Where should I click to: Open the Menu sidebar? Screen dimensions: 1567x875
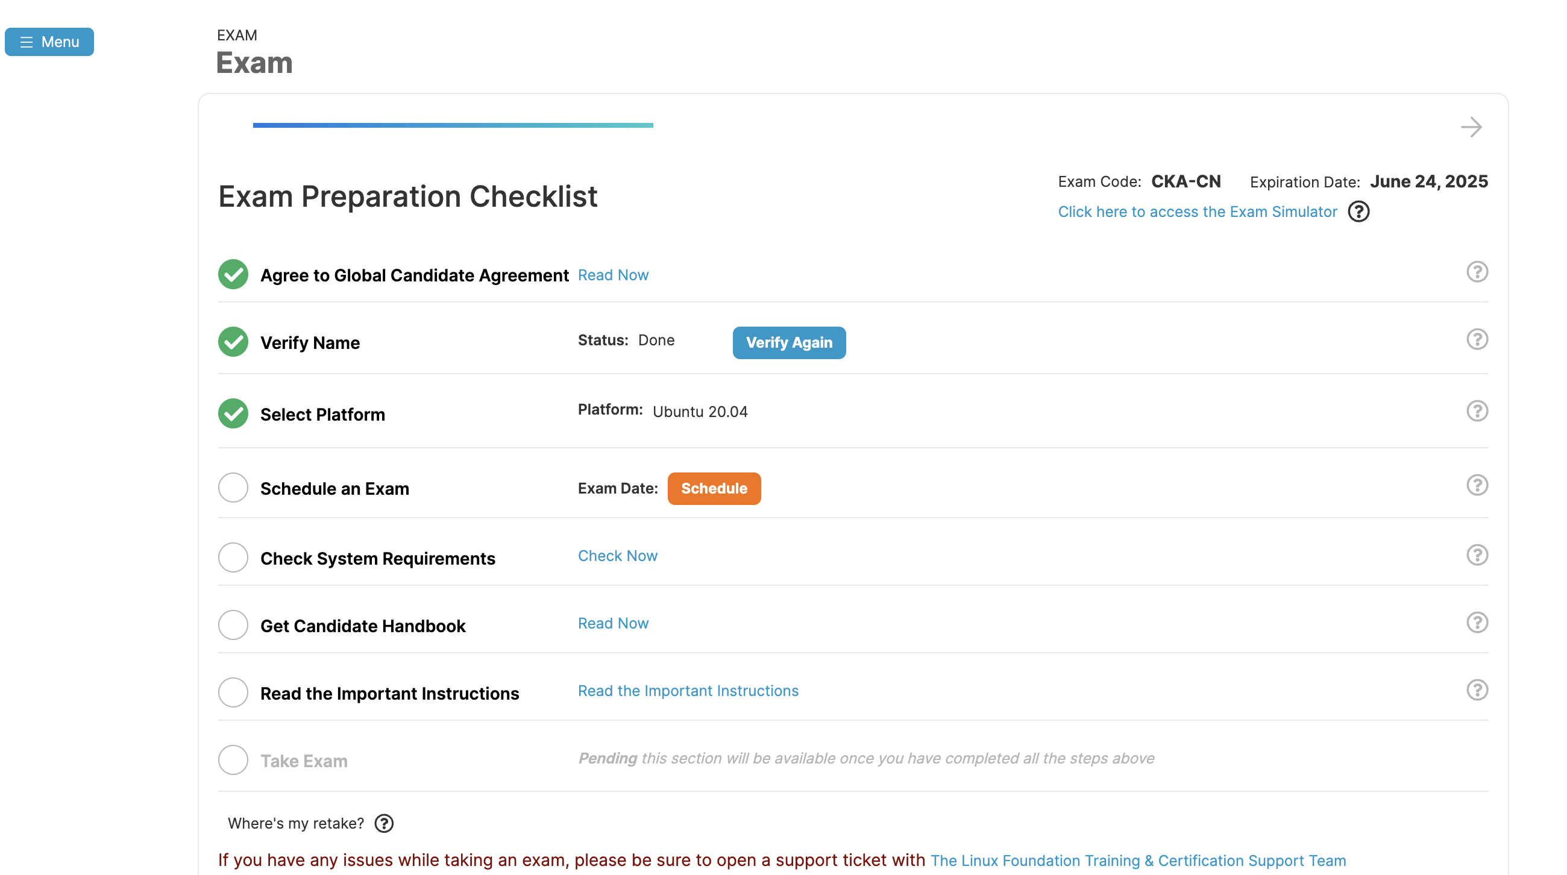[48, 41]
